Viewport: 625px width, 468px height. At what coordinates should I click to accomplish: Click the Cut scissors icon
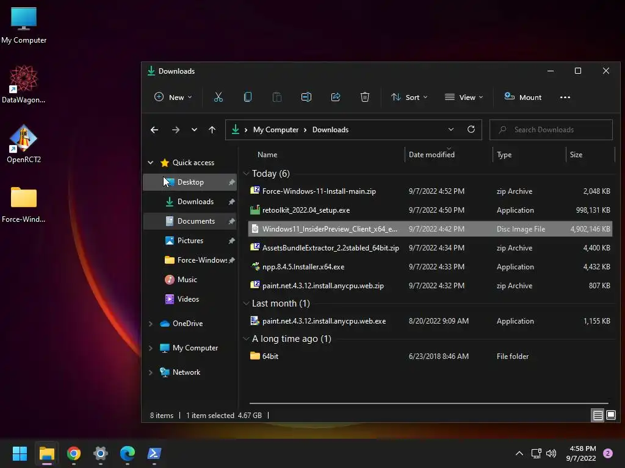click(x=219, y=97)
